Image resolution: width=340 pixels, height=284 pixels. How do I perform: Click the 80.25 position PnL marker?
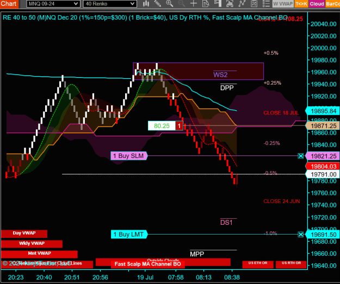coord(162,126)
